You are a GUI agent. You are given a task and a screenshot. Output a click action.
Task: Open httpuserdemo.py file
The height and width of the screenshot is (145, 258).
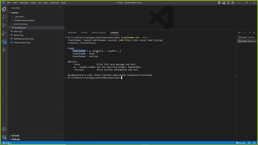click(37, 42)
